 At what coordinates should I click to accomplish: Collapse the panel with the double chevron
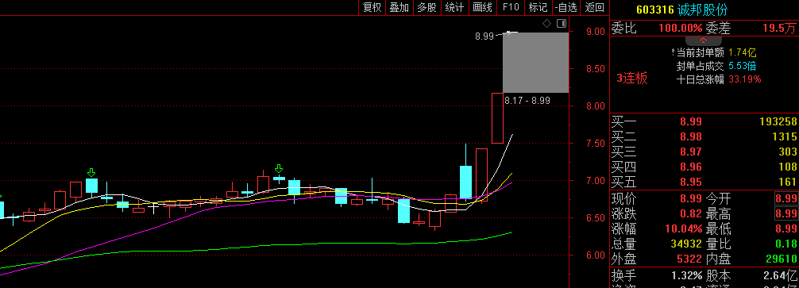(x=703, y=40)
